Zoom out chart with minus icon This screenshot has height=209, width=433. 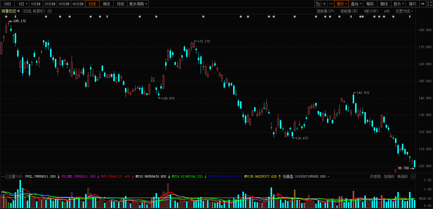pos(331,4)
